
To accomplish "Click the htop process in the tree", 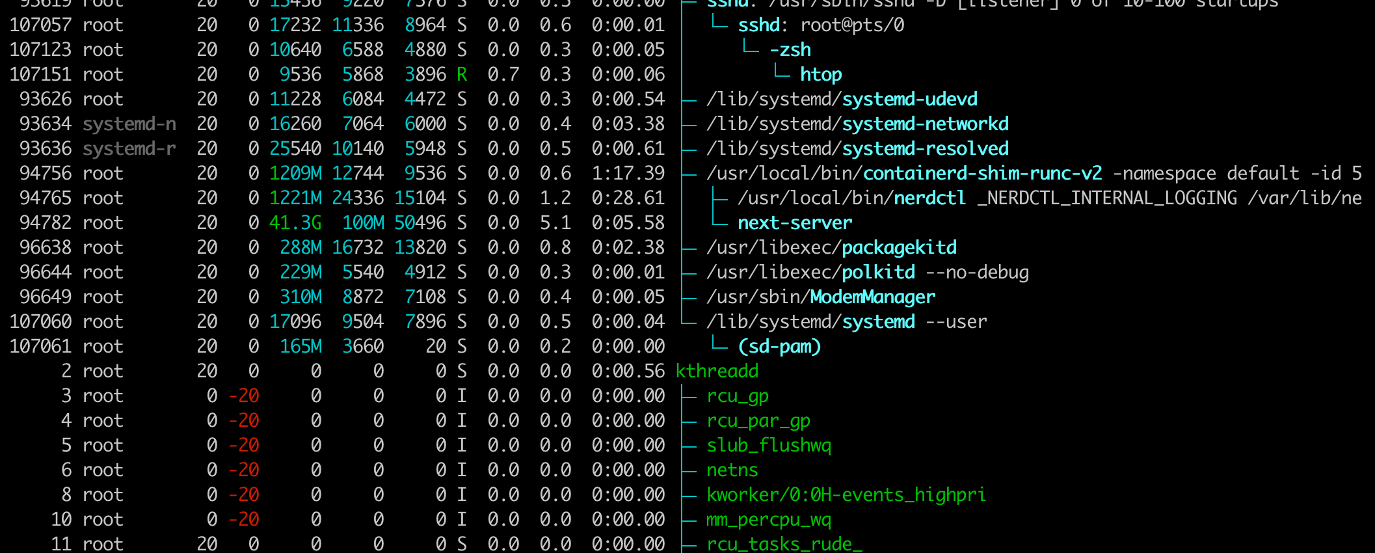I will tap(821, 75).
